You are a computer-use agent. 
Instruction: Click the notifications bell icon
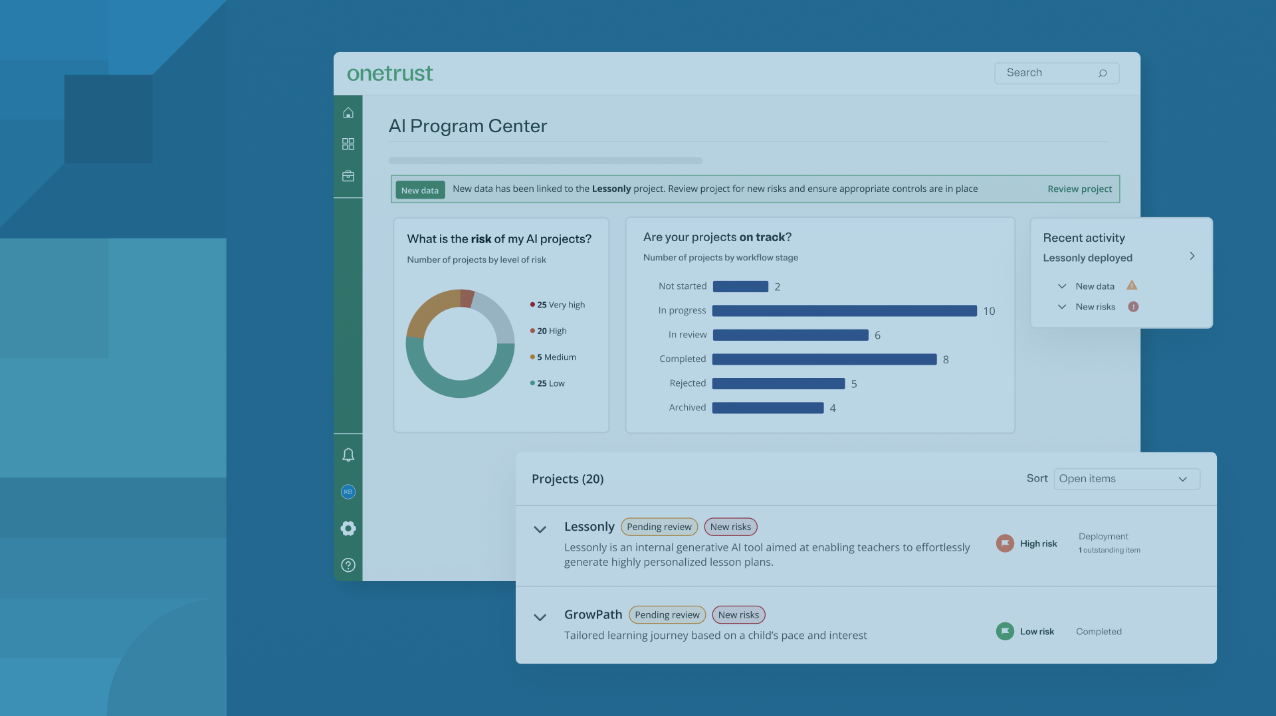point(348,454)
